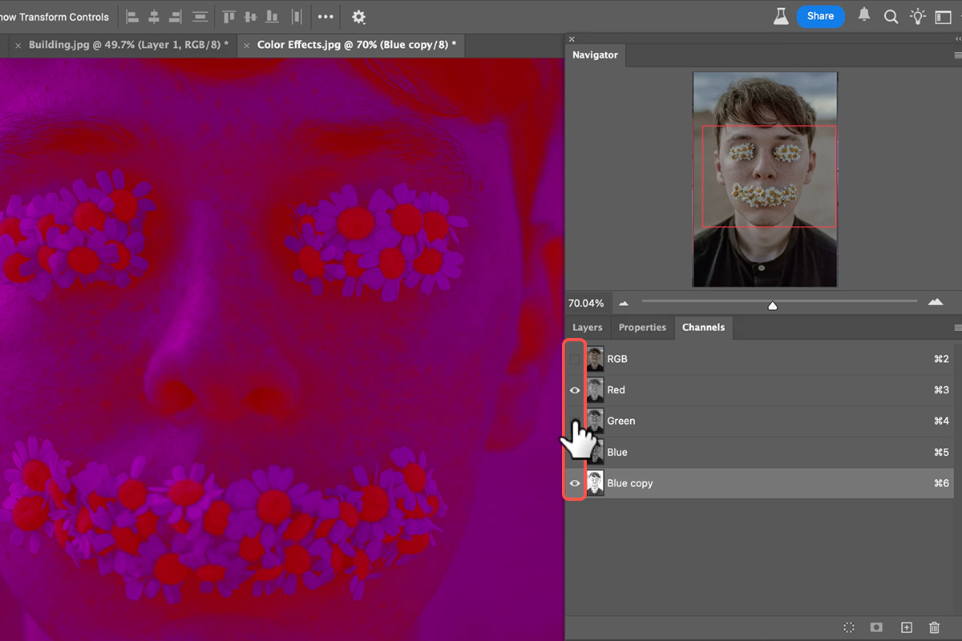Show the RGB composite channel

[574, 360]
